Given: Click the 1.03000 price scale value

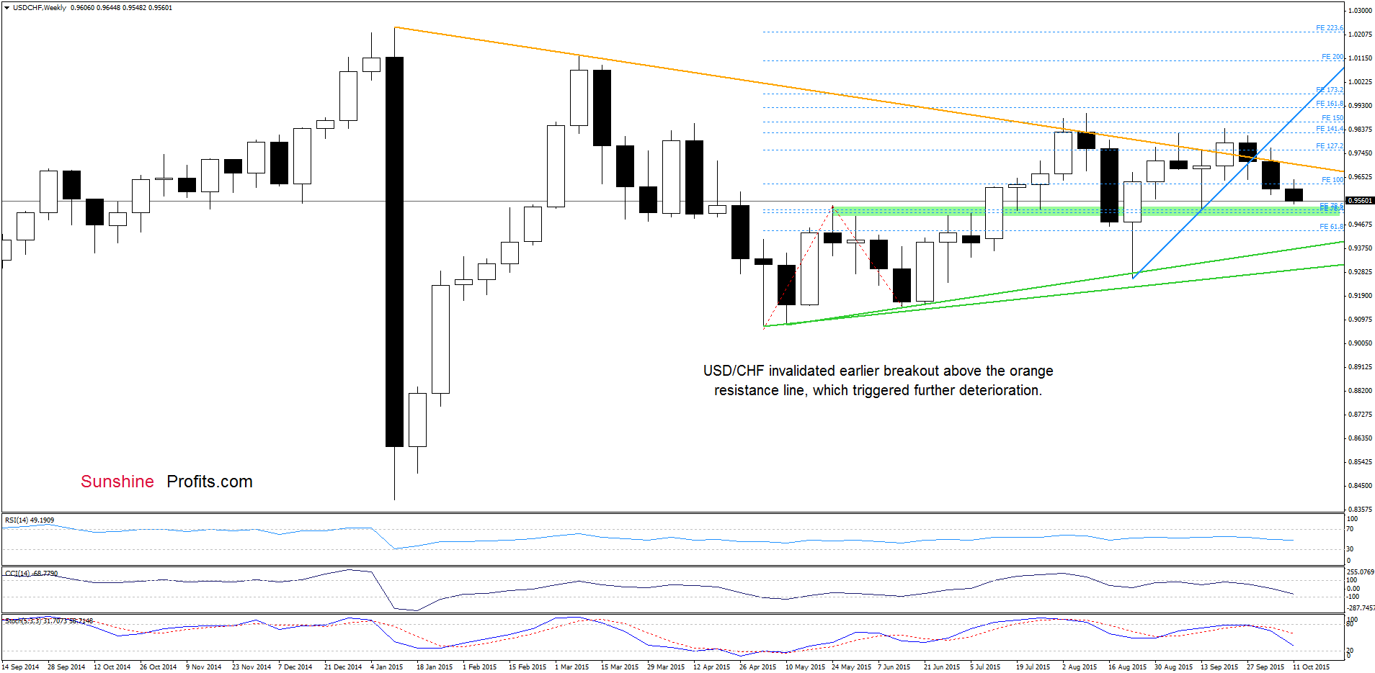Looking at the screenshot, I should (1360, 11).
